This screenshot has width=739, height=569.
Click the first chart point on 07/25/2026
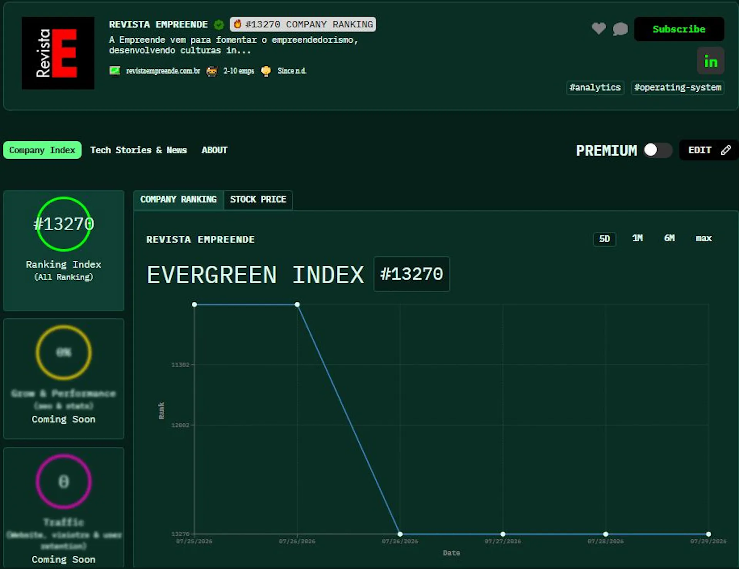[x=194, y=304]
